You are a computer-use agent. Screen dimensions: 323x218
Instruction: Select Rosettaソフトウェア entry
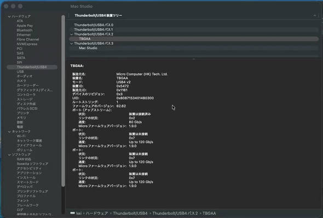pyautogui.click(x=32, y=164)
